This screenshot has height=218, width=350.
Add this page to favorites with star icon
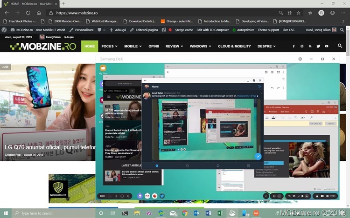click(299, 13)
